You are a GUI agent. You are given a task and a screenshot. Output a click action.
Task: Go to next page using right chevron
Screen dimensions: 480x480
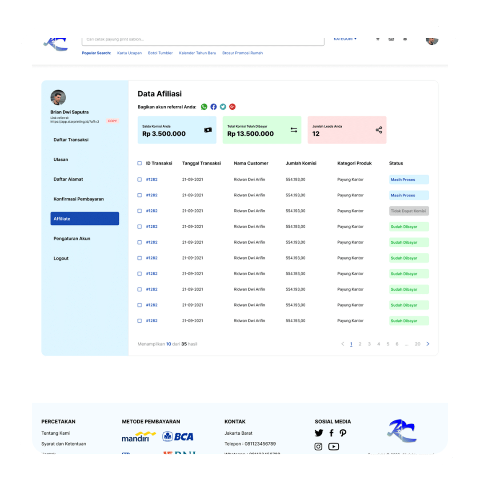coord(428,344)
